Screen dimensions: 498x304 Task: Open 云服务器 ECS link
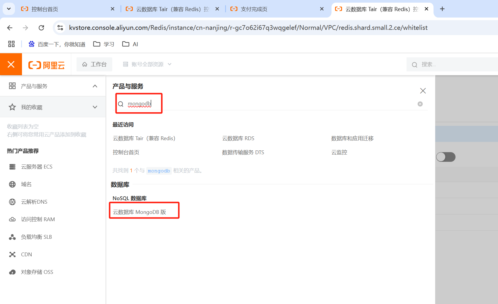37,167
